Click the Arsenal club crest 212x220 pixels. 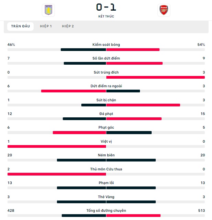tap(164, 10)
